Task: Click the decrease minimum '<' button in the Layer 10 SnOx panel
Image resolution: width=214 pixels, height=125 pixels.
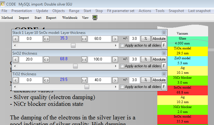Action: 15,39
